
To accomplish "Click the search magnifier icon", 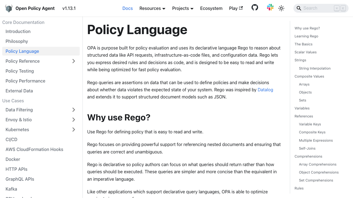I will coord(299,8).
